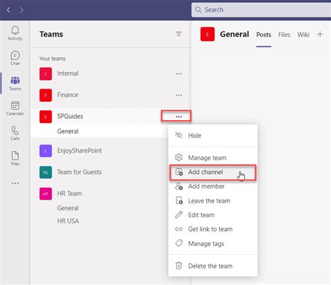Add a new tab with plus icon
The height and width of the screenshot is (285, 331).
click(x=320, y=34)
